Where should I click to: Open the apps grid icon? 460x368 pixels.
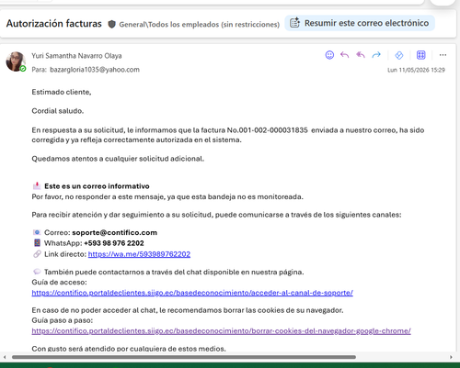pyautogui.click(x=421, y=55)
